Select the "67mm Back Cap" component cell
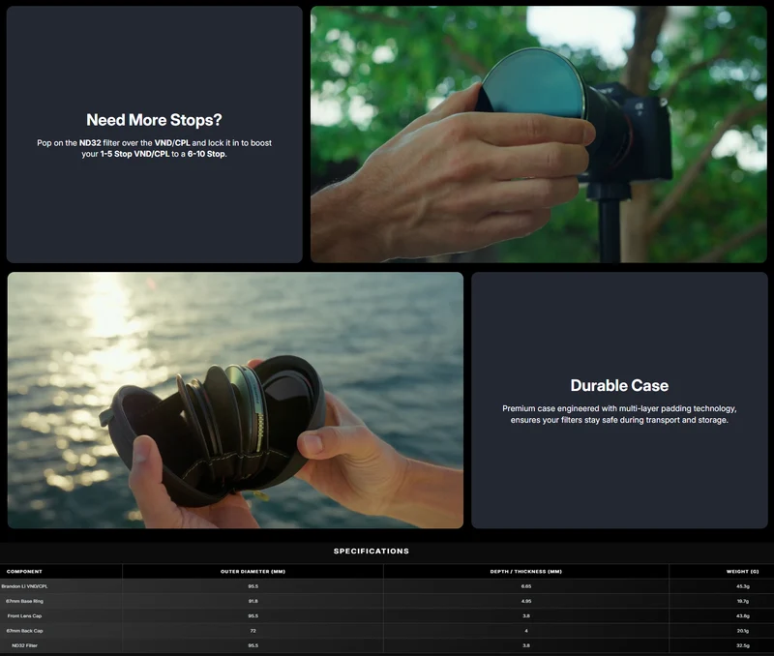Screen dimensions: 774x656 pos(24,631)
